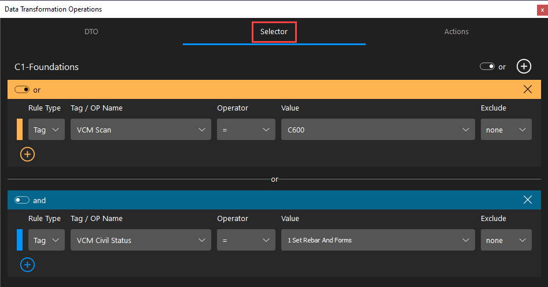Open the VCM Civil Status dropdown

tap(141, 240)
